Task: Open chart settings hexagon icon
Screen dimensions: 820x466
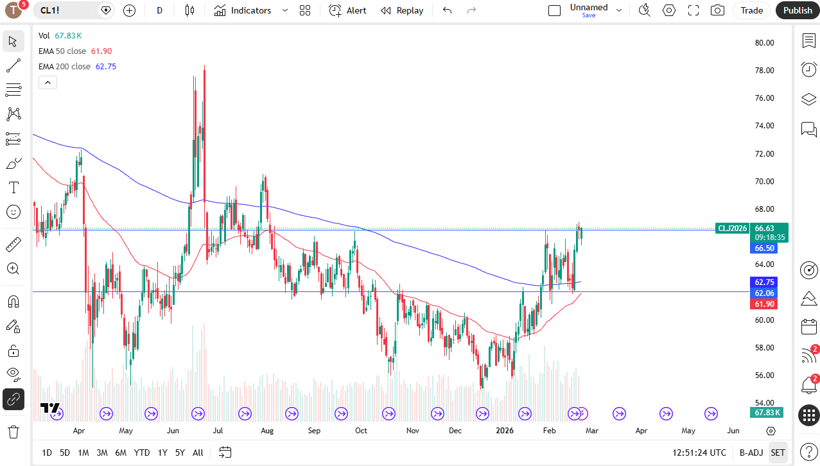Action: 669,10
